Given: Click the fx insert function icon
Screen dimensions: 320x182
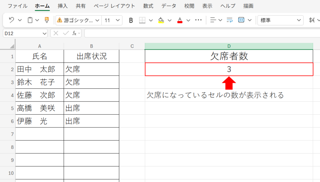Looking at the screenshot, I should click(x=74, y=33).
